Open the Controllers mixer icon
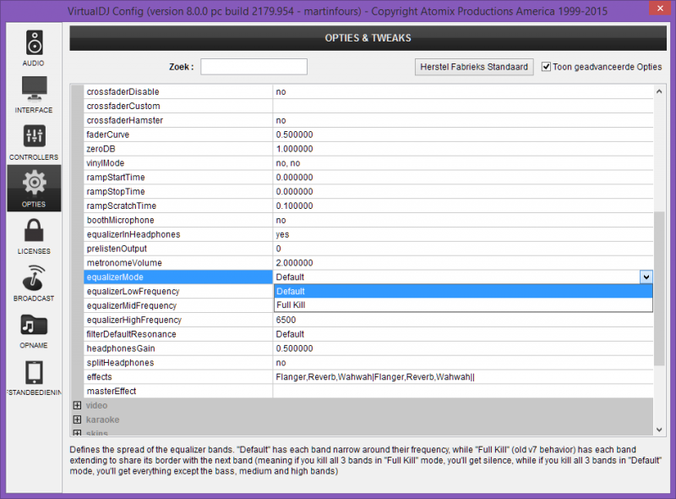676x499 pixels. pos(34,136)
